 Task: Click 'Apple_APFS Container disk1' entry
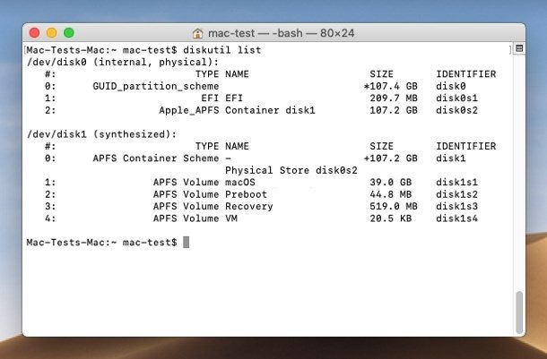pos(238,110)
